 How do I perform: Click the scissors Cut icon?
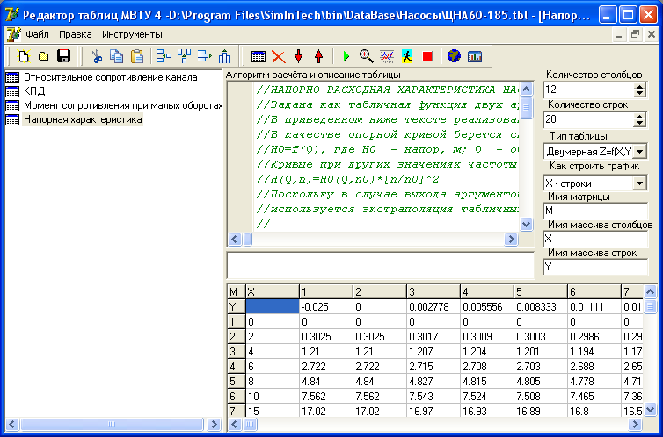pyautogui.click(x=98, y=56)
